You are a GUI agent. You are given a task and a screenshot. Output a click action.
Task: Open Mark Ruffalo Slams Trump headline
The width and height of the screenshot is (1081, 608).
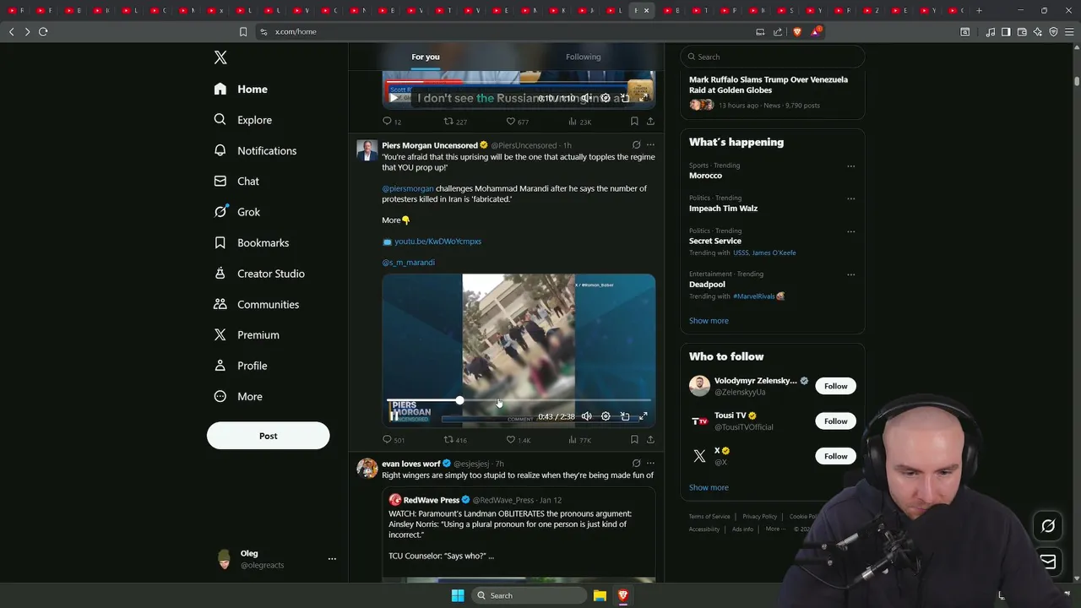pos(769,84)
